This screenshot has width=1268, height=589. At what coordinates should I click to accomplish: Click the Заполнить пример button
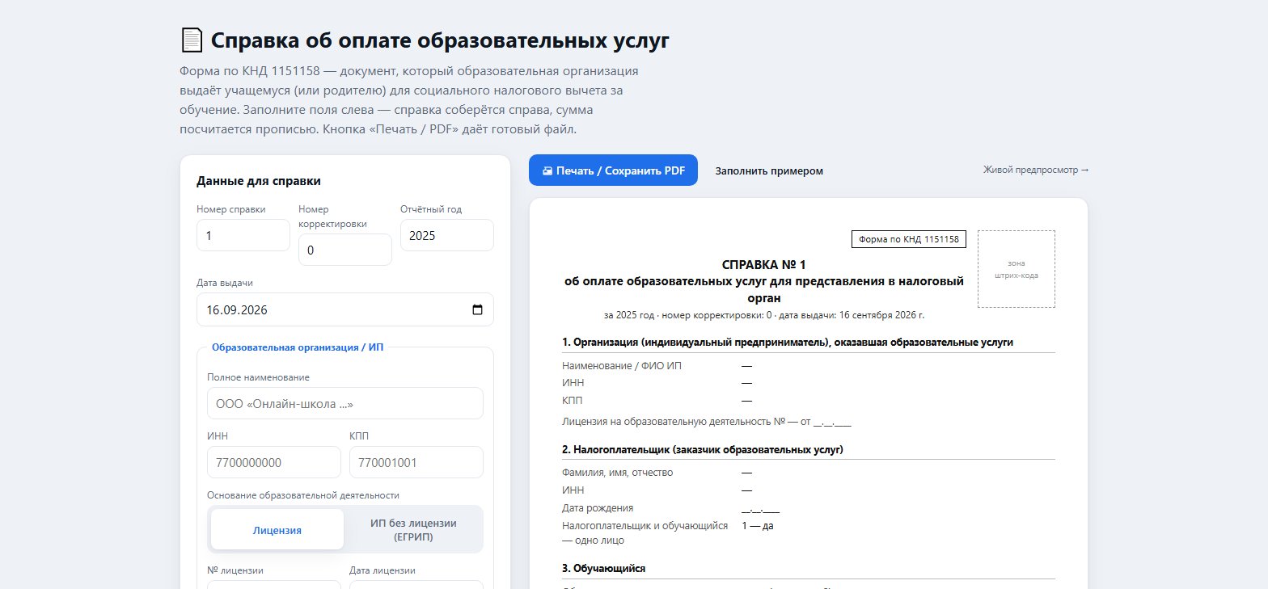point(769,170)
